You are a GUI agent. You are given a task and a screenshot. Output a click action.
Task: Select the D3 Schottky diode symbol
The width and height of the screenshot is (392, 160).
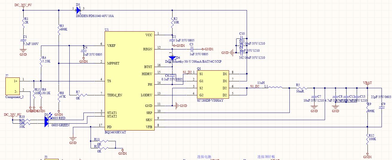pyautogui.click(x=78, y=10)
